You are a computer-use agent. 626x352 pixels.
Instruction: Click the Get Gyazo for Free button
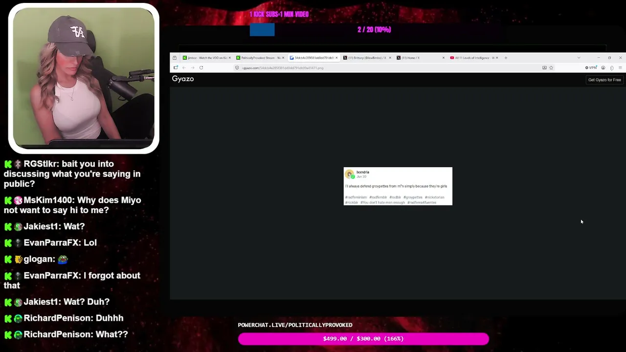604,80
